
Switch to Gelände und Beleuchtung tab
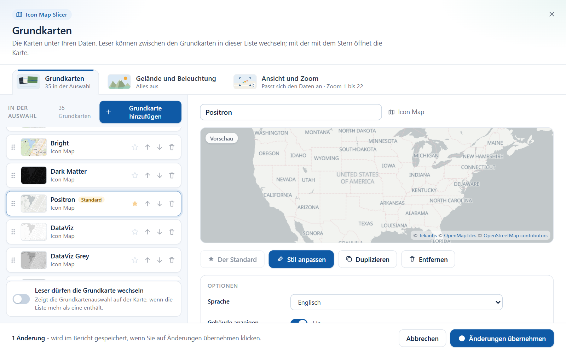162,82
